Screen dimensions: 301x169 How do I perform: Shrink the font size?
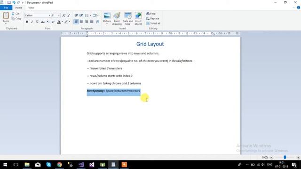(x=69, y=15)
